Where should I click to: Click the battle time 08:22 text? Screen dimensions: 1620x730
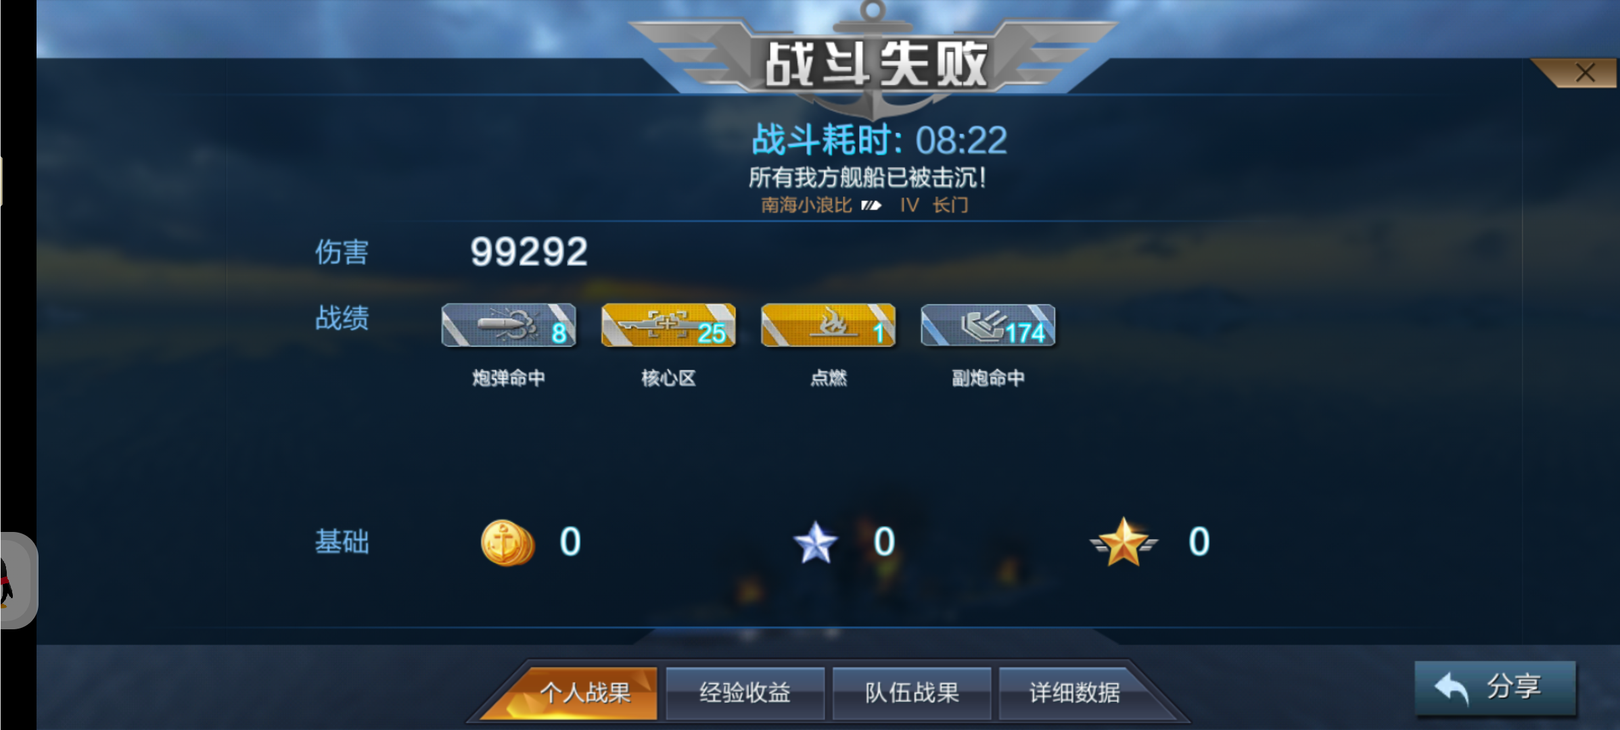pyautogui.click(x=961, y=141)
